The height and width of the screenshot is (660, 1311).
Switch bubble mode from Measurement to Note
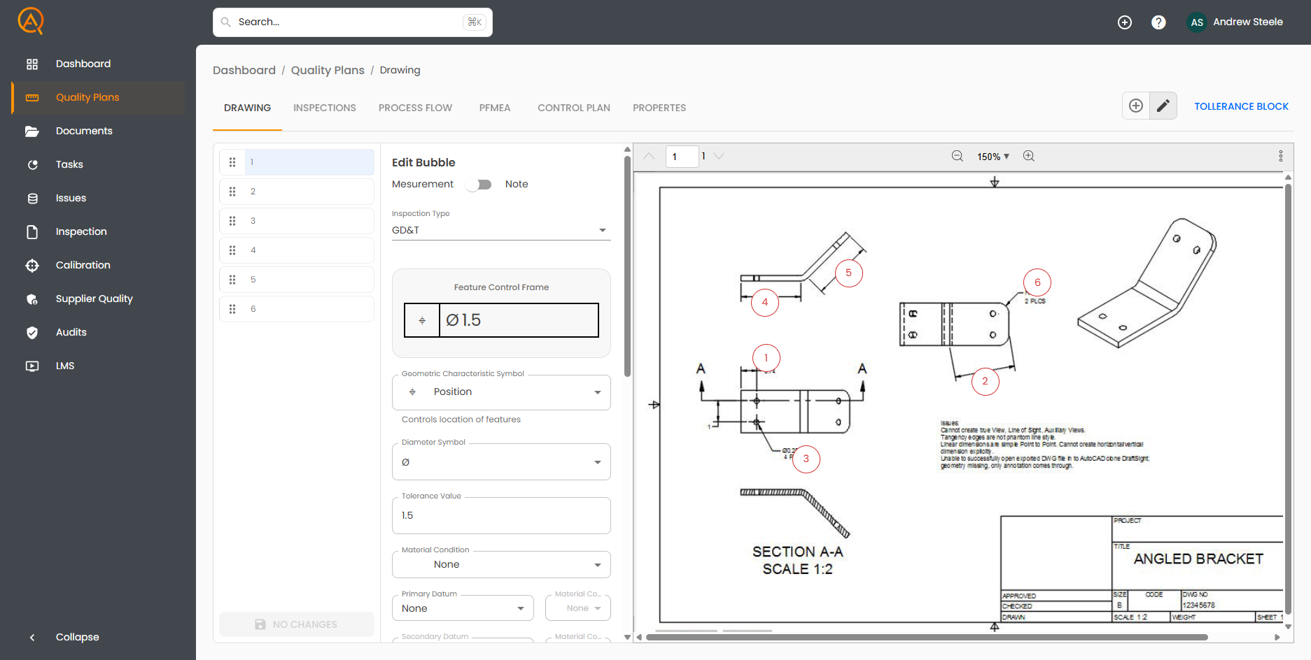[479, 184]
